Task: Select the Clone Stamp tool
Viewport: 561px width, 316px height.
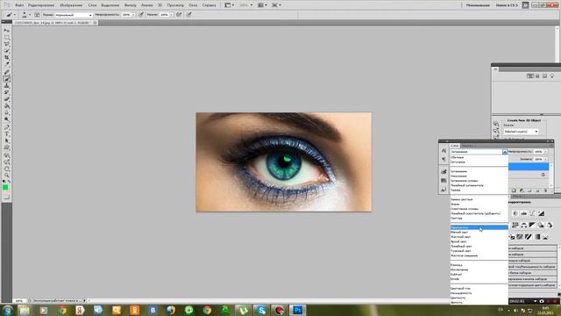Action: 7,86
